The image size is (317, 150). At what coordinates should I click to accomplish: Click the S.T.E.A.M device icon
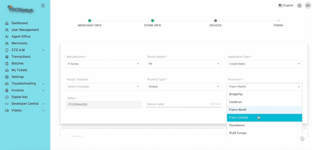click(7, 50)
